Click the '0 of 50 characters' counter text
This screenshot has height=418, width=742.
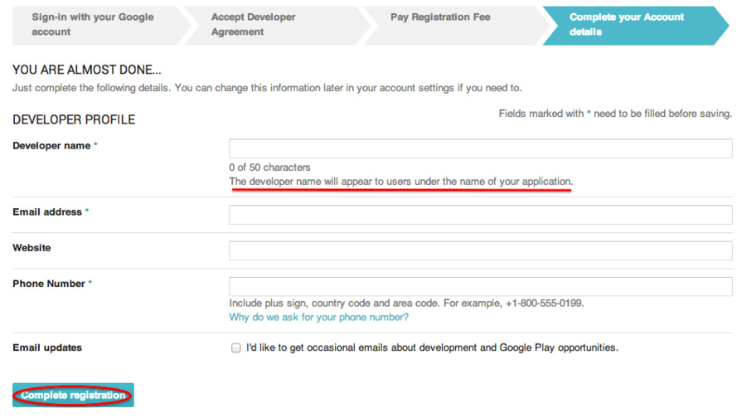tap(269, 168)
